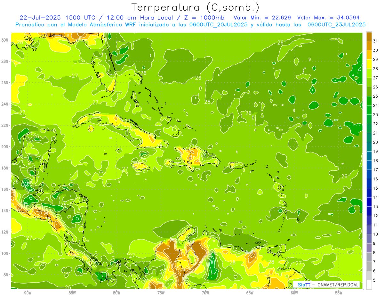Click the legend value 18
Screen dimensions: 384x297
pyautogui.click(x=376, y=161)
